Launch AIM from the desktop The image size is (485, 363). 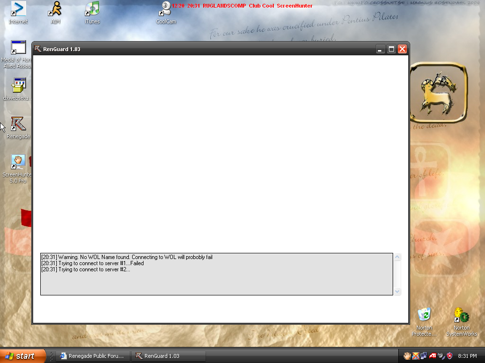click(56, 9)
